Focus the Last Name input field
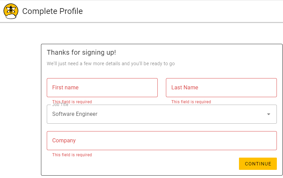The width and height of the screenshot is (283, 178). [x=221, y=88]
